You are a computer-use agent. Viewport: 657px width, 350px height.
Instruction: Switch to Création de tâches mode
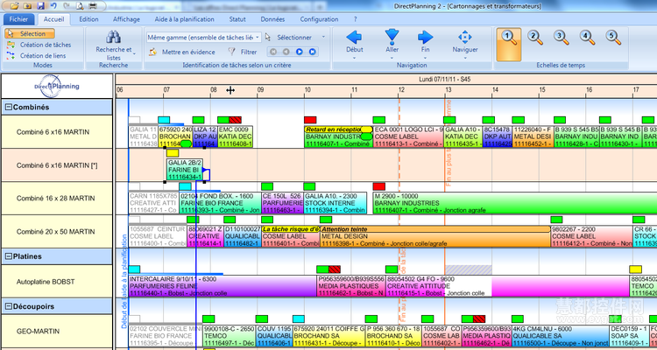[x=39, y=45]
